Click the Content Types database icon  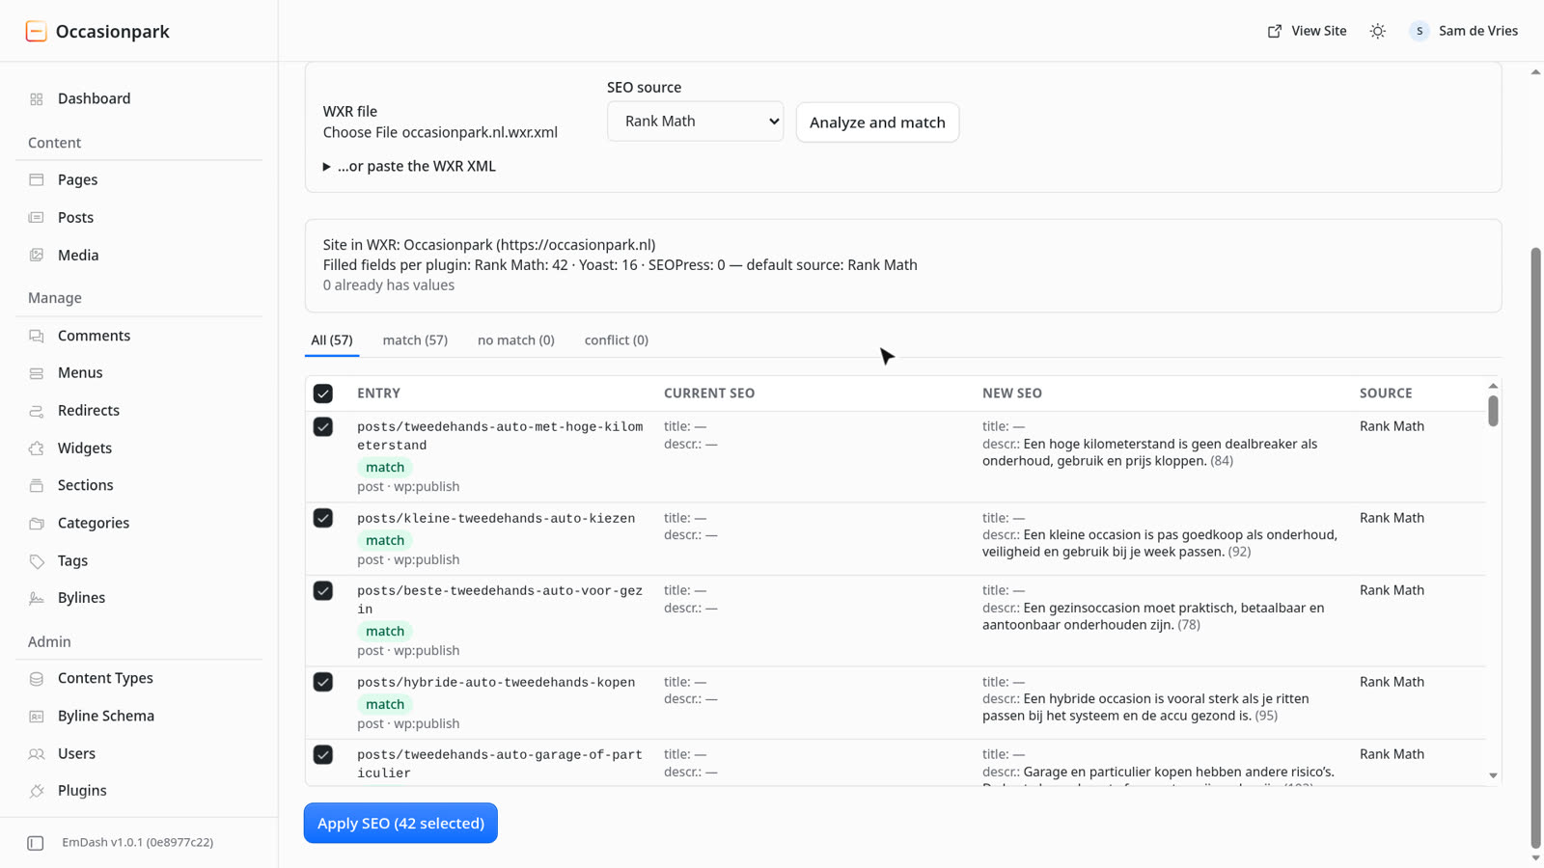(x=37, y=679)
